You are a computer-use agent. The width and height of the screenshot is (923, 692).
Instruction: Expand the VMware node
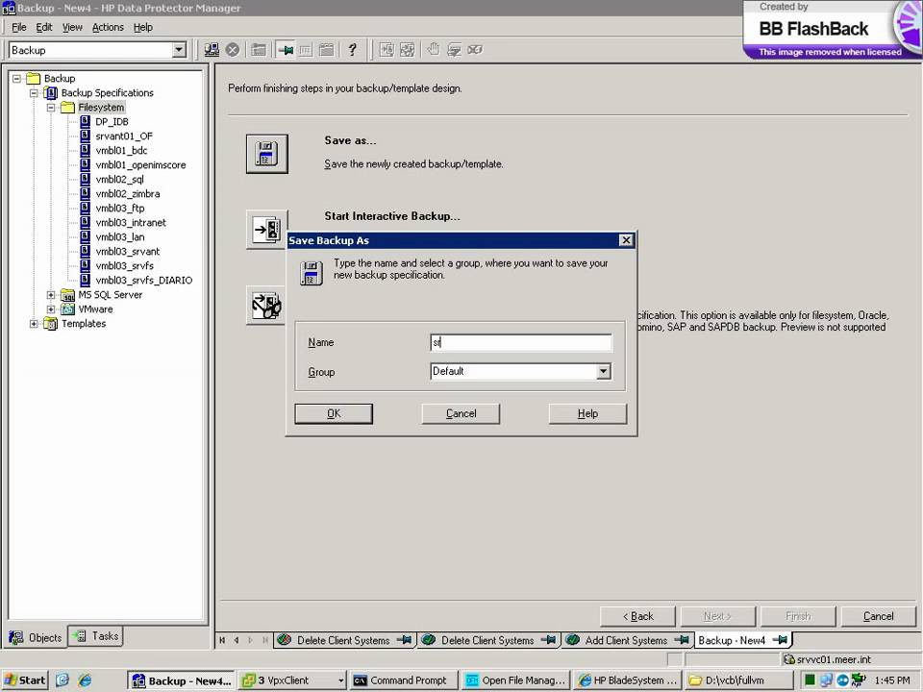coord(51,309)
